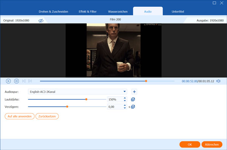Click the Original: 1920x1080 label

point(16,20)
